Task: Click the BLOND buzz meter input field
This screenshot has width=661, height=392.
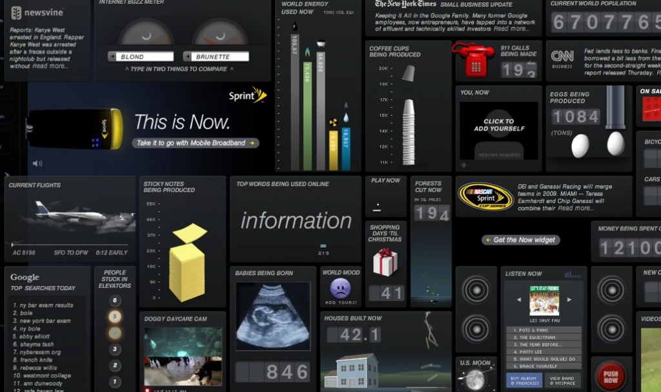Action: (x=145, y=57)
